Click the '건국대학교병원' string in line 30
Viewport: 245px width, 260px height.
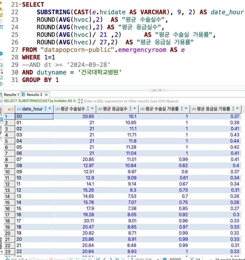(x=100, y=72)
